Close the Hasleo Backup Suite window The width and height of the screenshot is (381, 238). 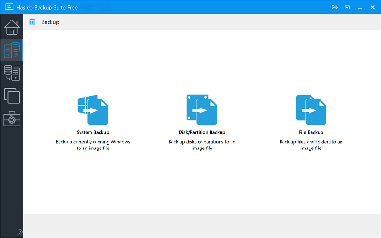point(372,7)
